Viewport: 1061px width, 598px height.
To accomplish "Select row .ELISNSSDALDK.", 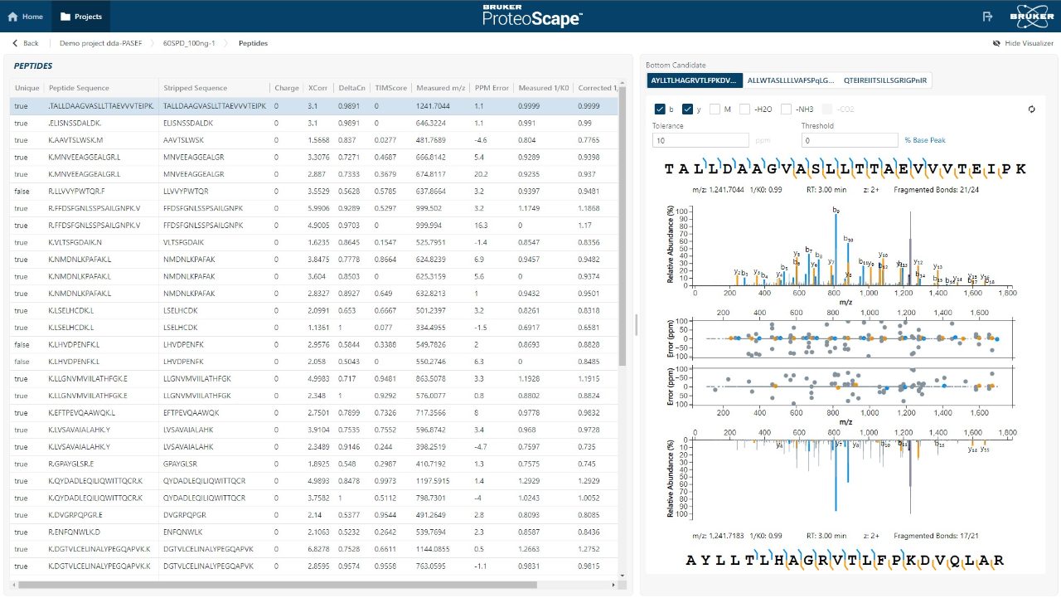I will coord(314,123).
